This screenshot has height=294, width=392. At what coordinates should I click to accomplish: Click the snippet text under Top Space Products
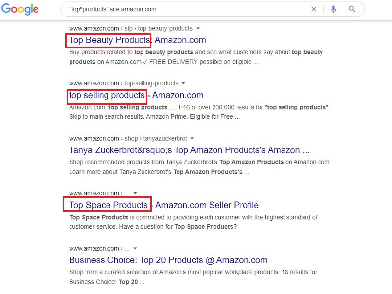pyautogui.click(x=193, y=222)
